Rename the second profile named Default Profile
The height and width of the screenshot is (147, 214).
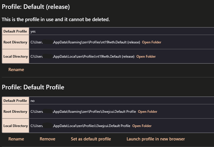click(x=16, y=139)
